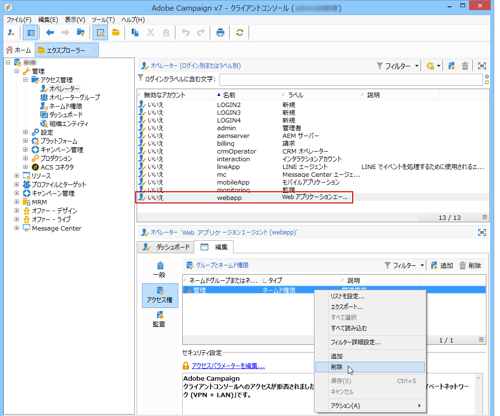Expand the プラットフォーム tree node
The height and width of the screenshot is (416, 500).
26,140
